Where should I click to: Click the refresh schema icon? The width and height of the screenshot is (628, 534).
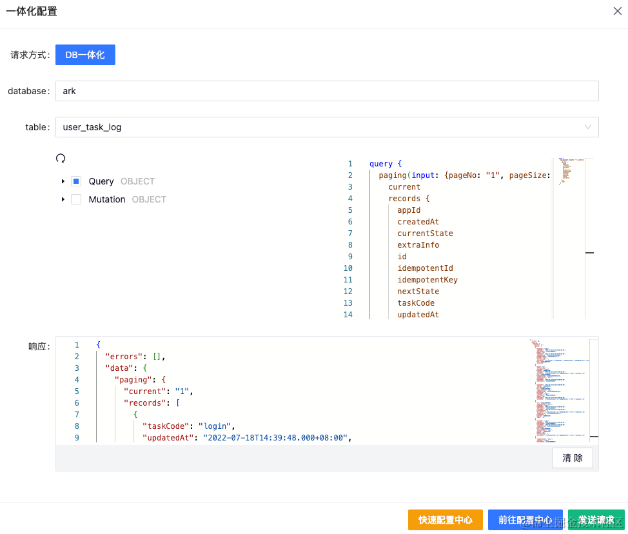click(x=61, y=158)
